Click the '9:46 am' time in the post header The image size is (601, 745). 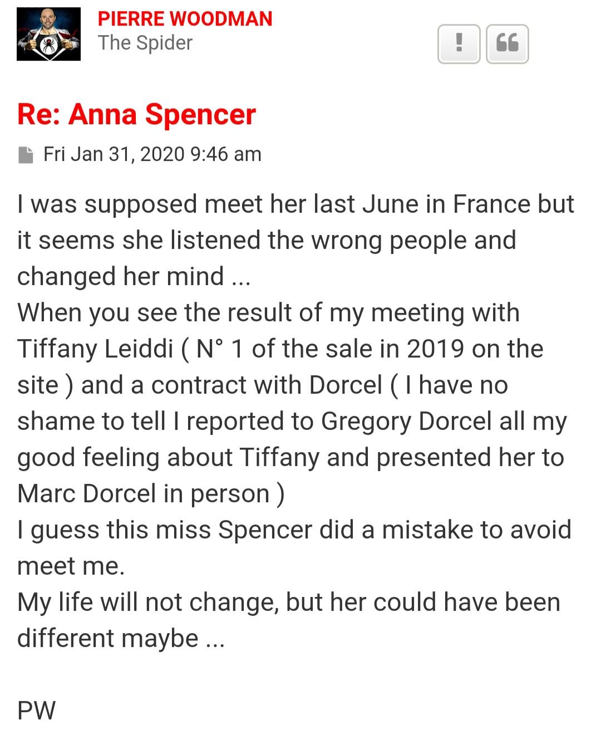coord(225,154)
